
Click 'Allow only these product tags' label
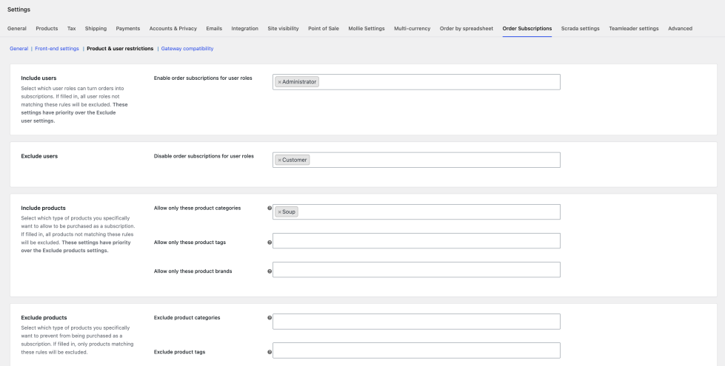(x=190, y=243)
